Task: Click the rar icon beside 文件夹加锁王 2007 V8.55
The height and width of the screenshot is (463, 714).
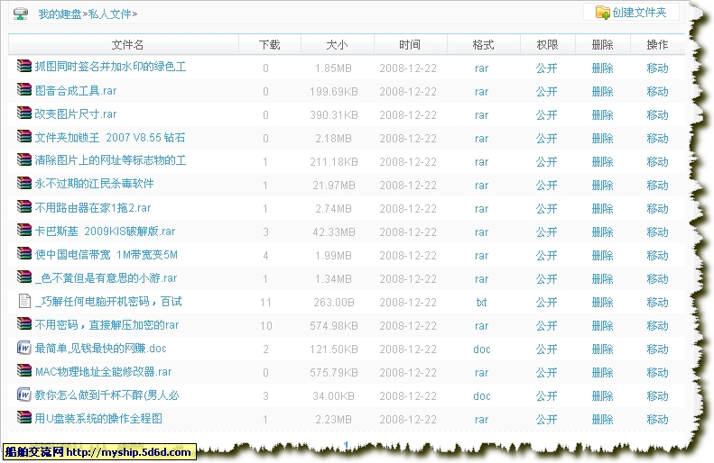Action: [24, 136]
